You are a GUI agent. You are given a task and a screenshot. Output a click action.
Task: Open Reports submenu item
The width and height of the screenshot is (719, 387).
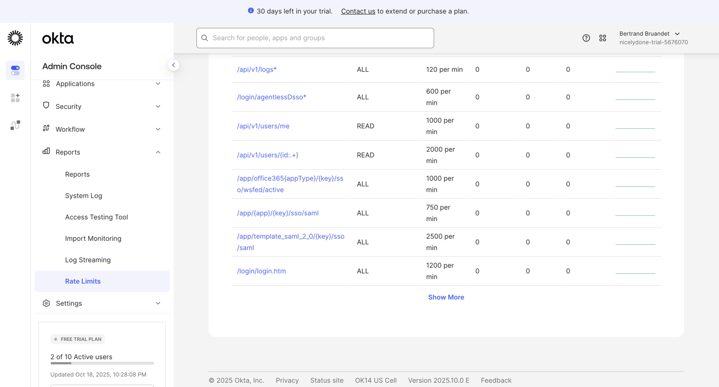pyautogui.click(x=78, y=174)
